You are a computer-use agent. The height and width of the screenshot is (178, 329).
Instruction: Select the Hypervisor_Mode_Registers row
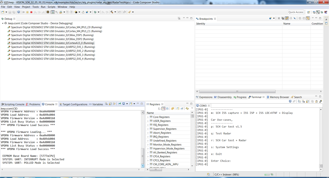[x=169, y=149]
